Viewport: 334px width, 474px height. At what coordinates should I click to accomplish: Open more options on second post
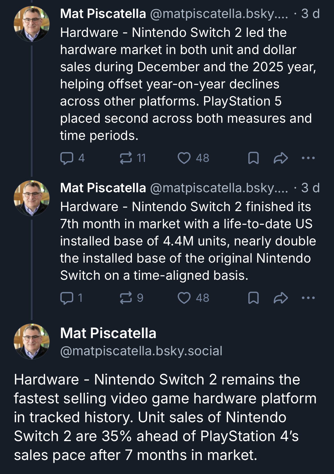pyautogui.click(x=308, y=298)
